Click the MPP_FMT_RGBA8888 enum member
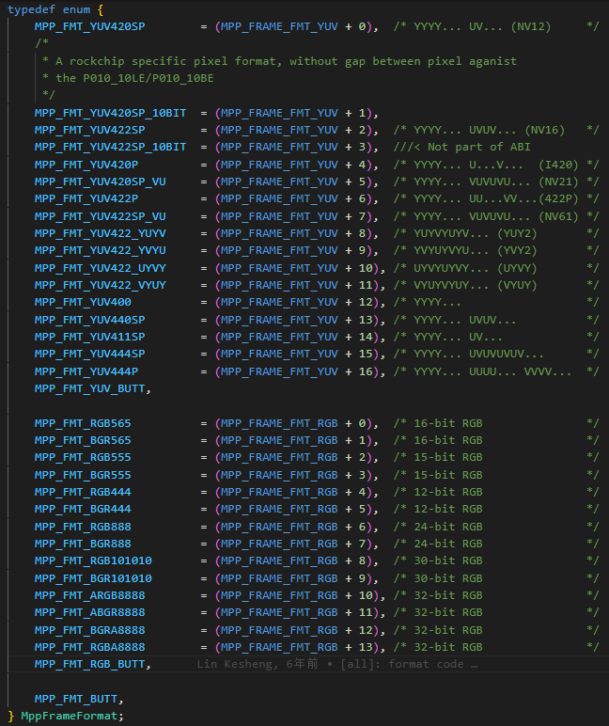The width and height of the screenshot is (609, 726). 89,647
